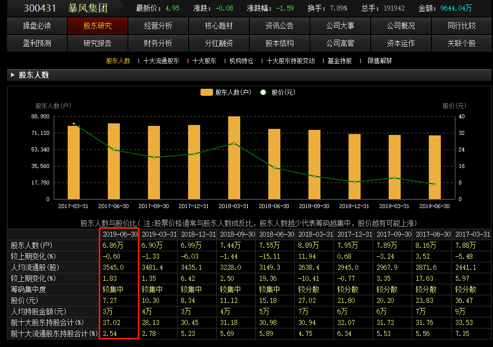Select the 资讯公告 tab
This screenshot has height=347, width=493.
pos(279,26)
